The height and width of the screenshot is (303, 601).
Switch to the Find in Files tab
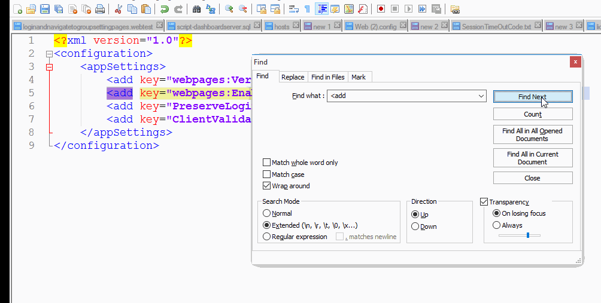[327, 77]
